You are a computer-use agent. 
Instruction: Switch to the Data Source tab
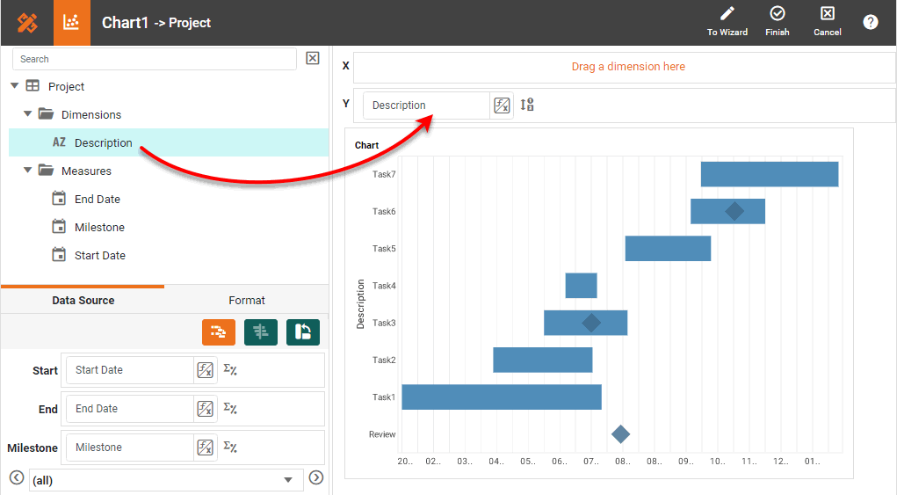point(83,300)
